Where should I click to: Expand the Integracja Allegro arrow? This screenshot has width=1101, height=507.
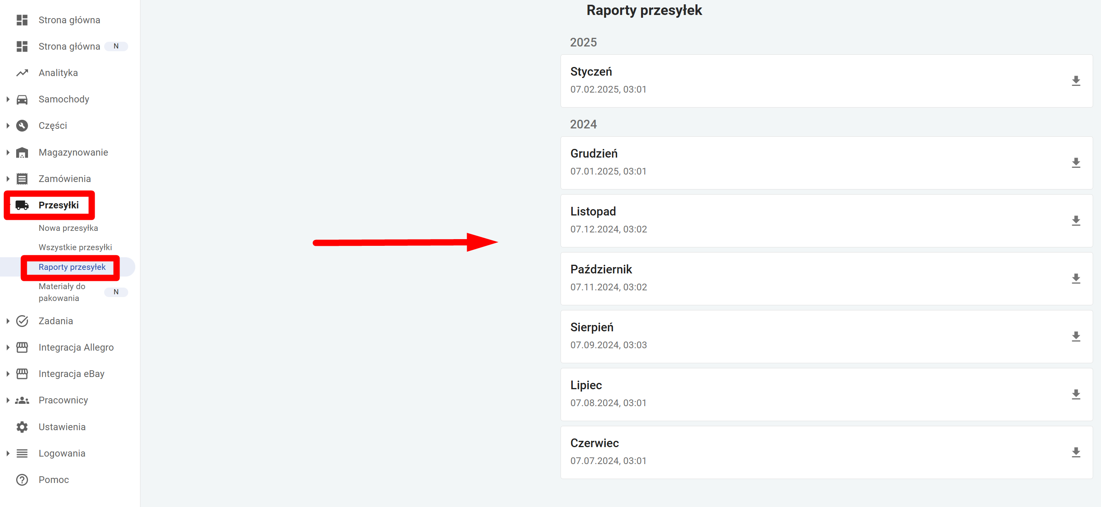(8, 347)
